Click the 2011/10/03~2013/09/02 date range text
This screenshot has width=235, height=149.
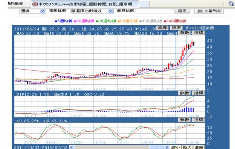[x=40, y=147]
